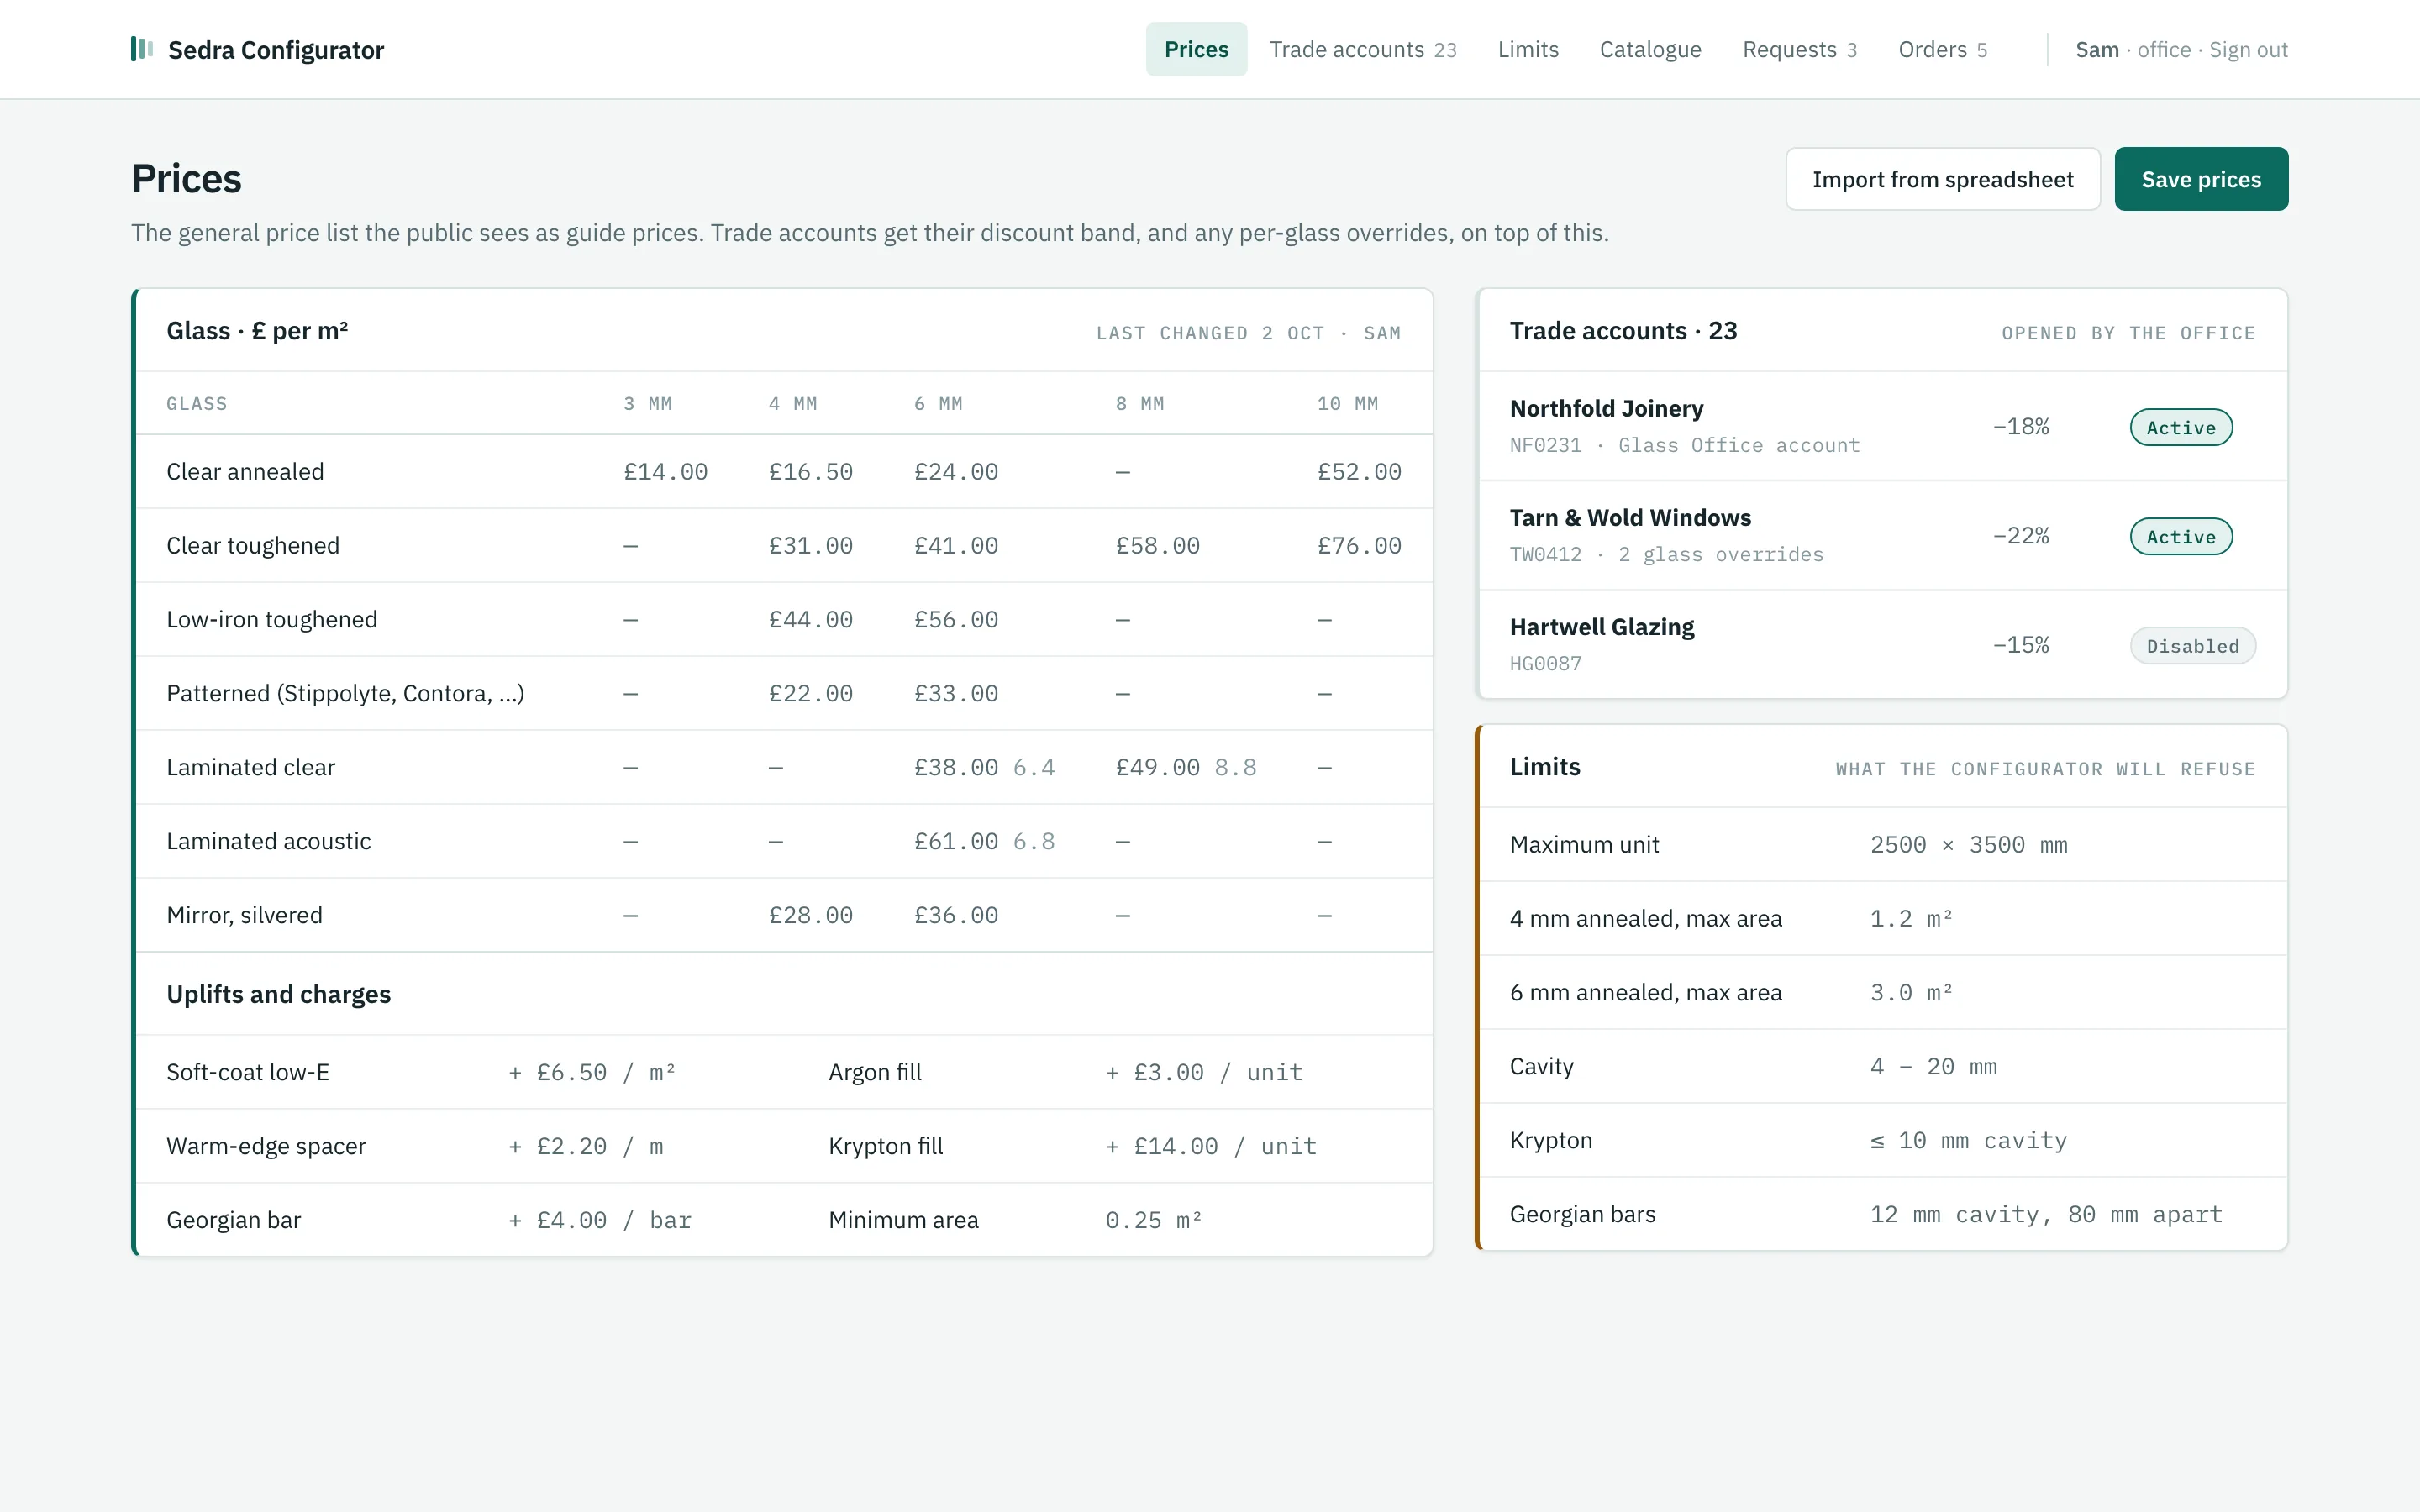Viewport: 2420px width, 1512px height.
Task: Select the Georgian bars limit value
Action: tap(2046, 1215)
